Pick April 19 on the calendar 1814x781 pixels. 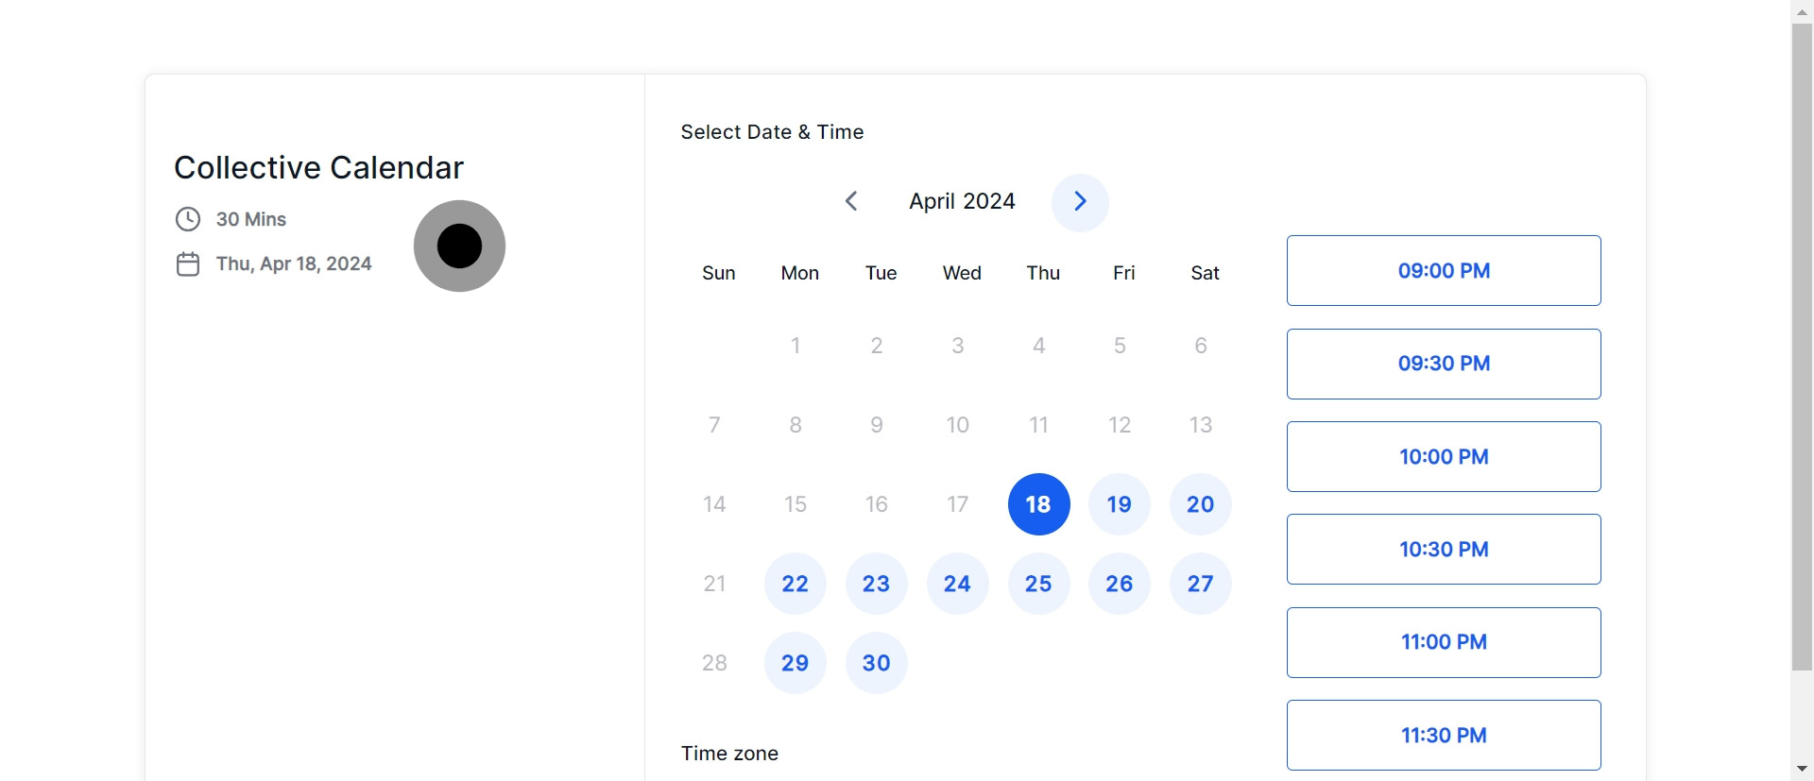pyautogui.click(x=1120, y=504)
